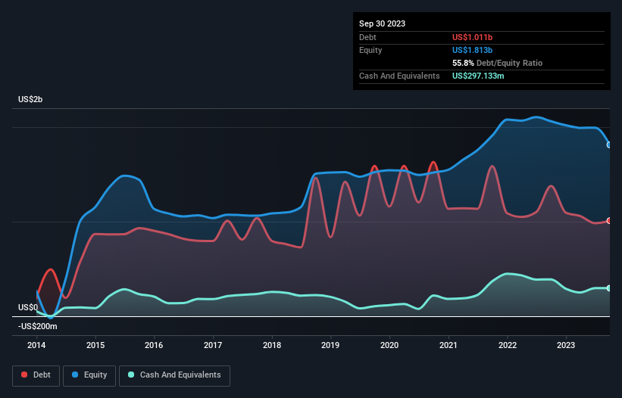Click the blue Equity endpoint marker
The image size is (622, 398).
point(609,145)
